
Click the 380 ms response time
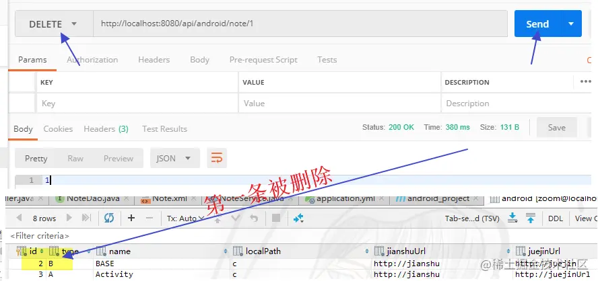(x=458, y=127)
